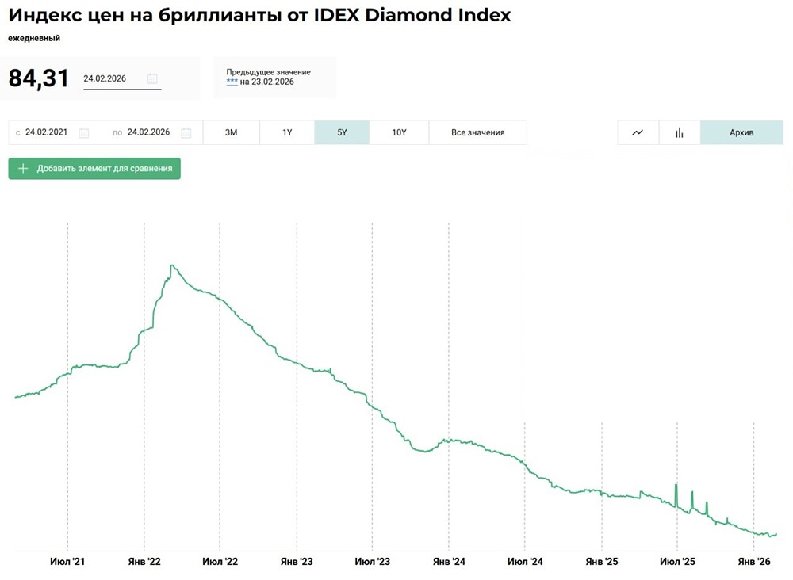Select the 10Y time range
Viewport: 793px width, 580px height.
tap(399, 132)
